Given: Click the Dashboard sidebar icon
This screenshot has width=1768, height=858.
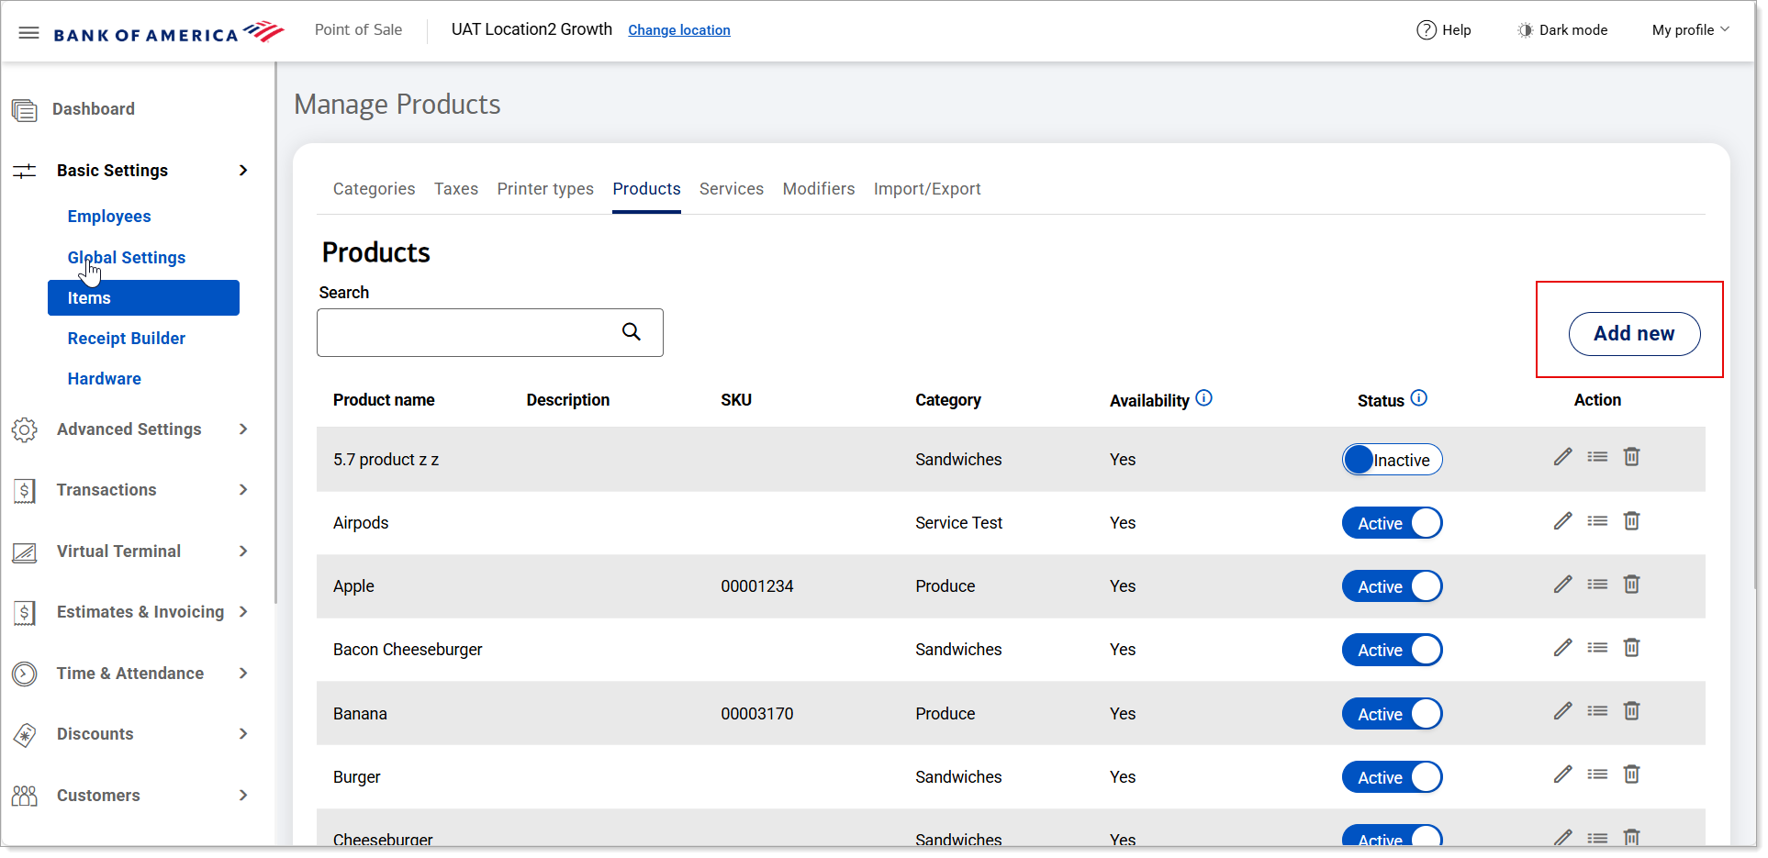Looking at the screenshot, I should (x=24, y=110).
